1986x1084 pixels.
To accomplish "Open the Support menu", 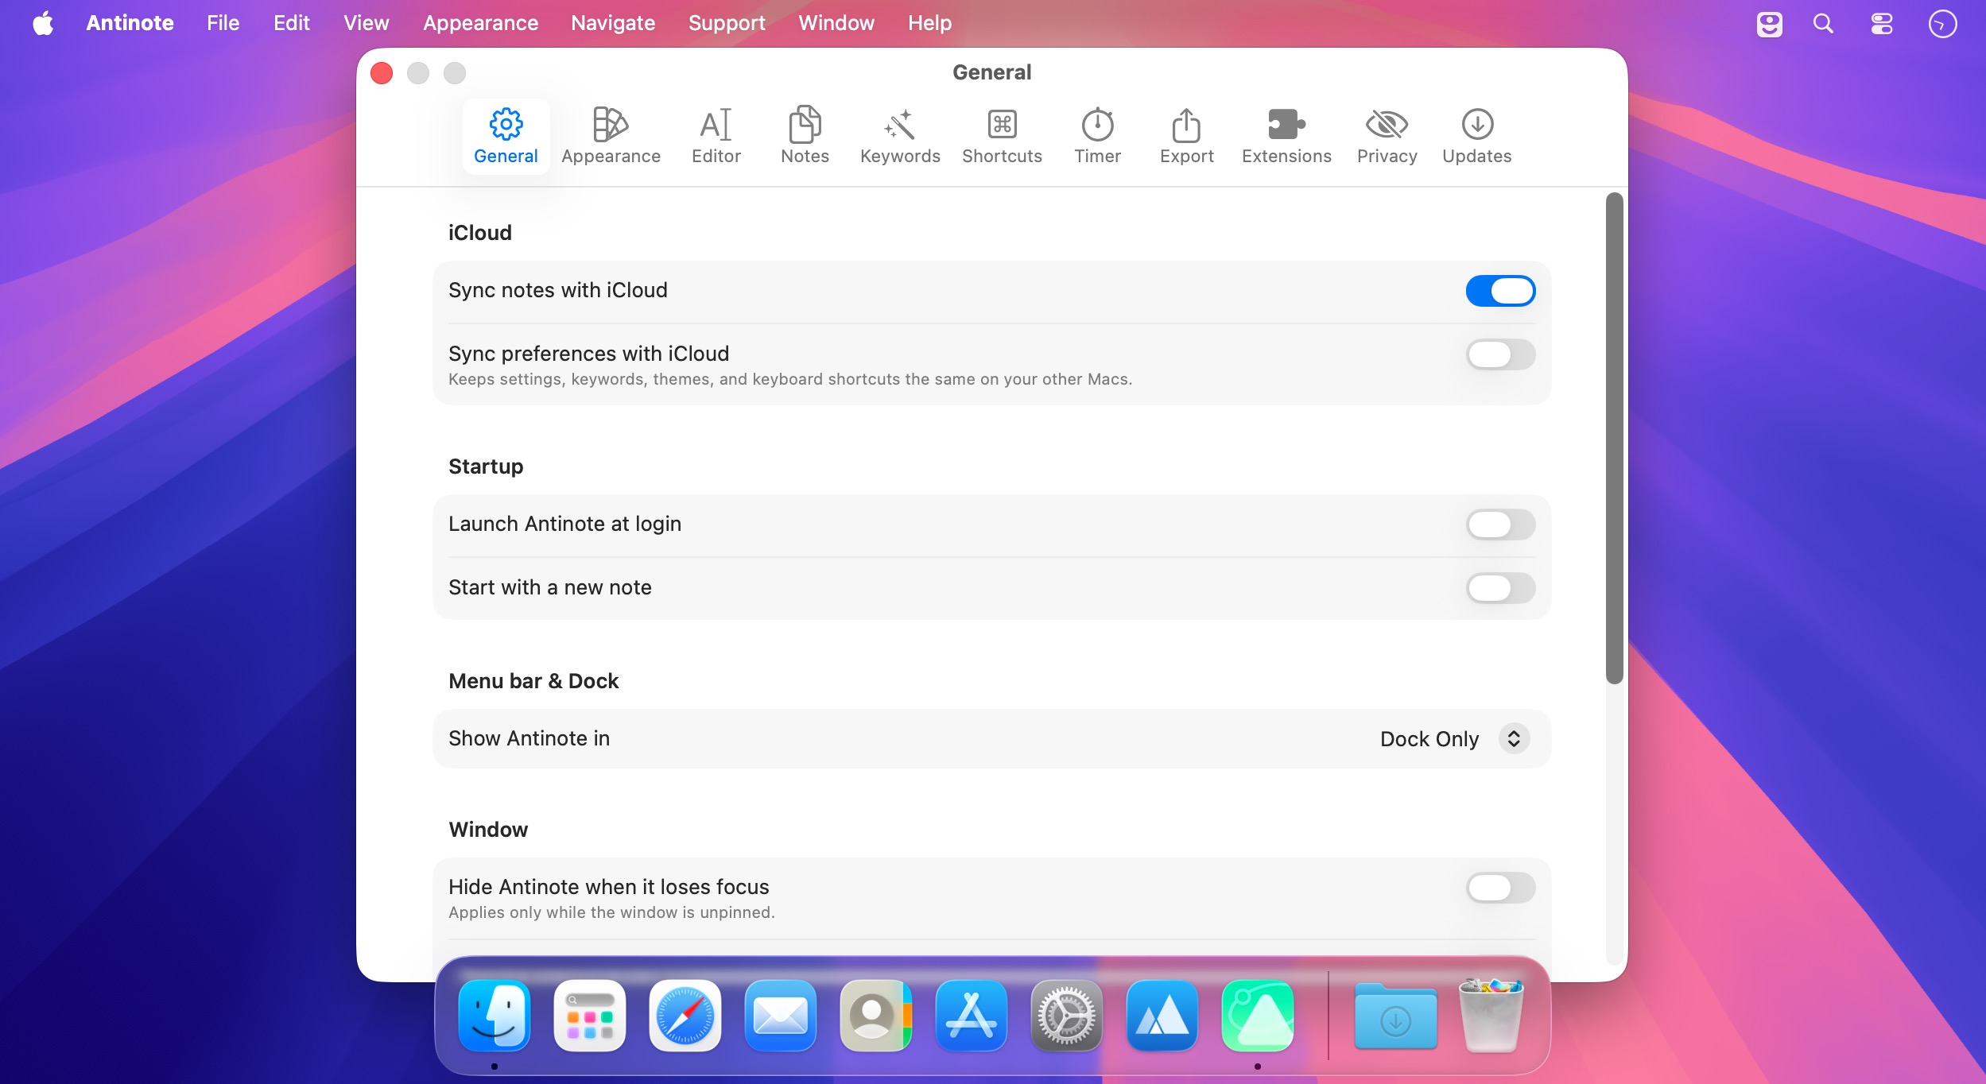I will click(727, 23).
